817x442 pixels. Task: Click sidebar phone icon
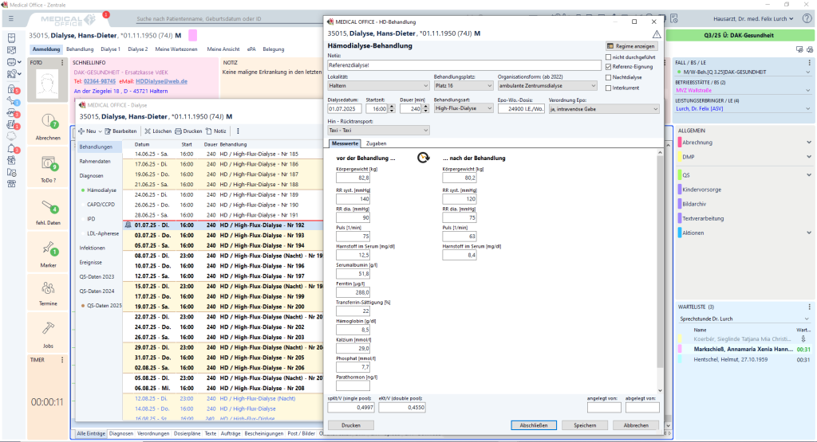pos(11,183)
